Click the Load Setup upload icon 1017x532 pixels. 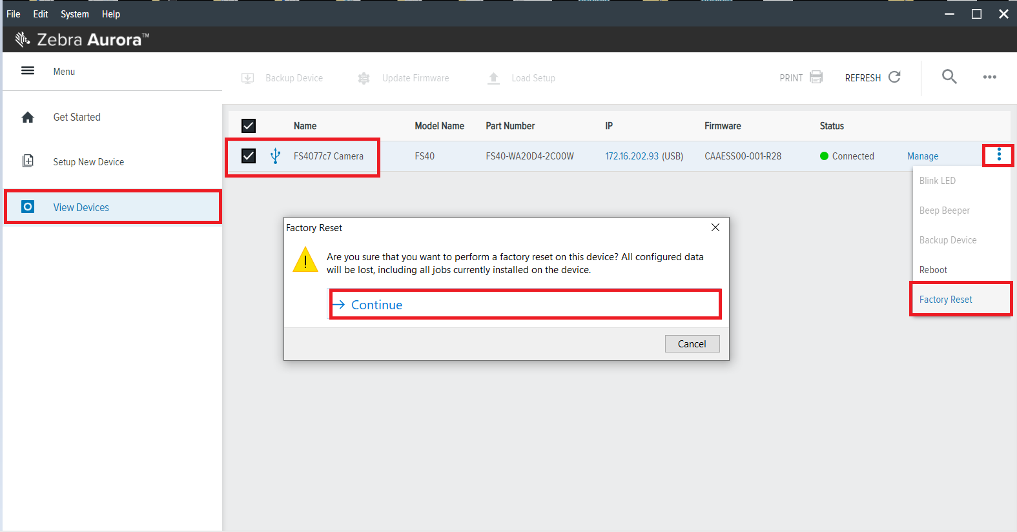pyautogui.click(x=494, y=78)
